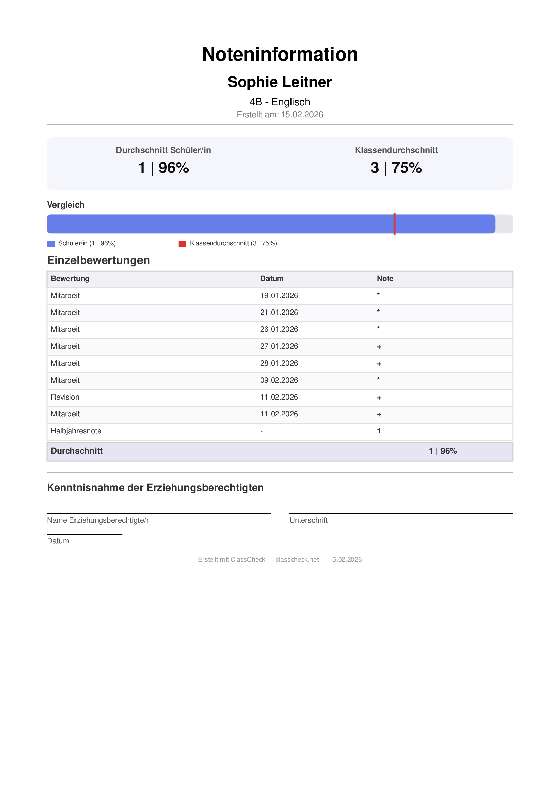
Task: Click the short Datum line in the signature section
Action: coord(85,534)
